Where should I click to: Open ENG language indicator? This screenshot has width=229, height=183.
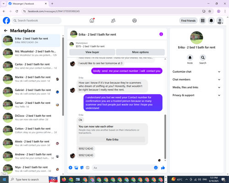pyautogui.click(x=205, y=179)
